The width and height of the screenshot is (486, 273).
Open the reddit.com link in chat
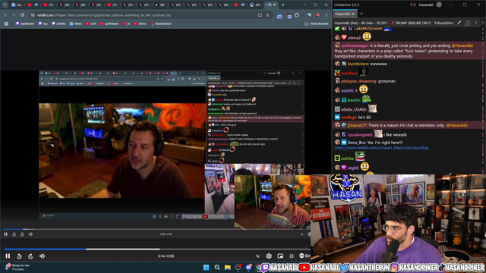381,148
